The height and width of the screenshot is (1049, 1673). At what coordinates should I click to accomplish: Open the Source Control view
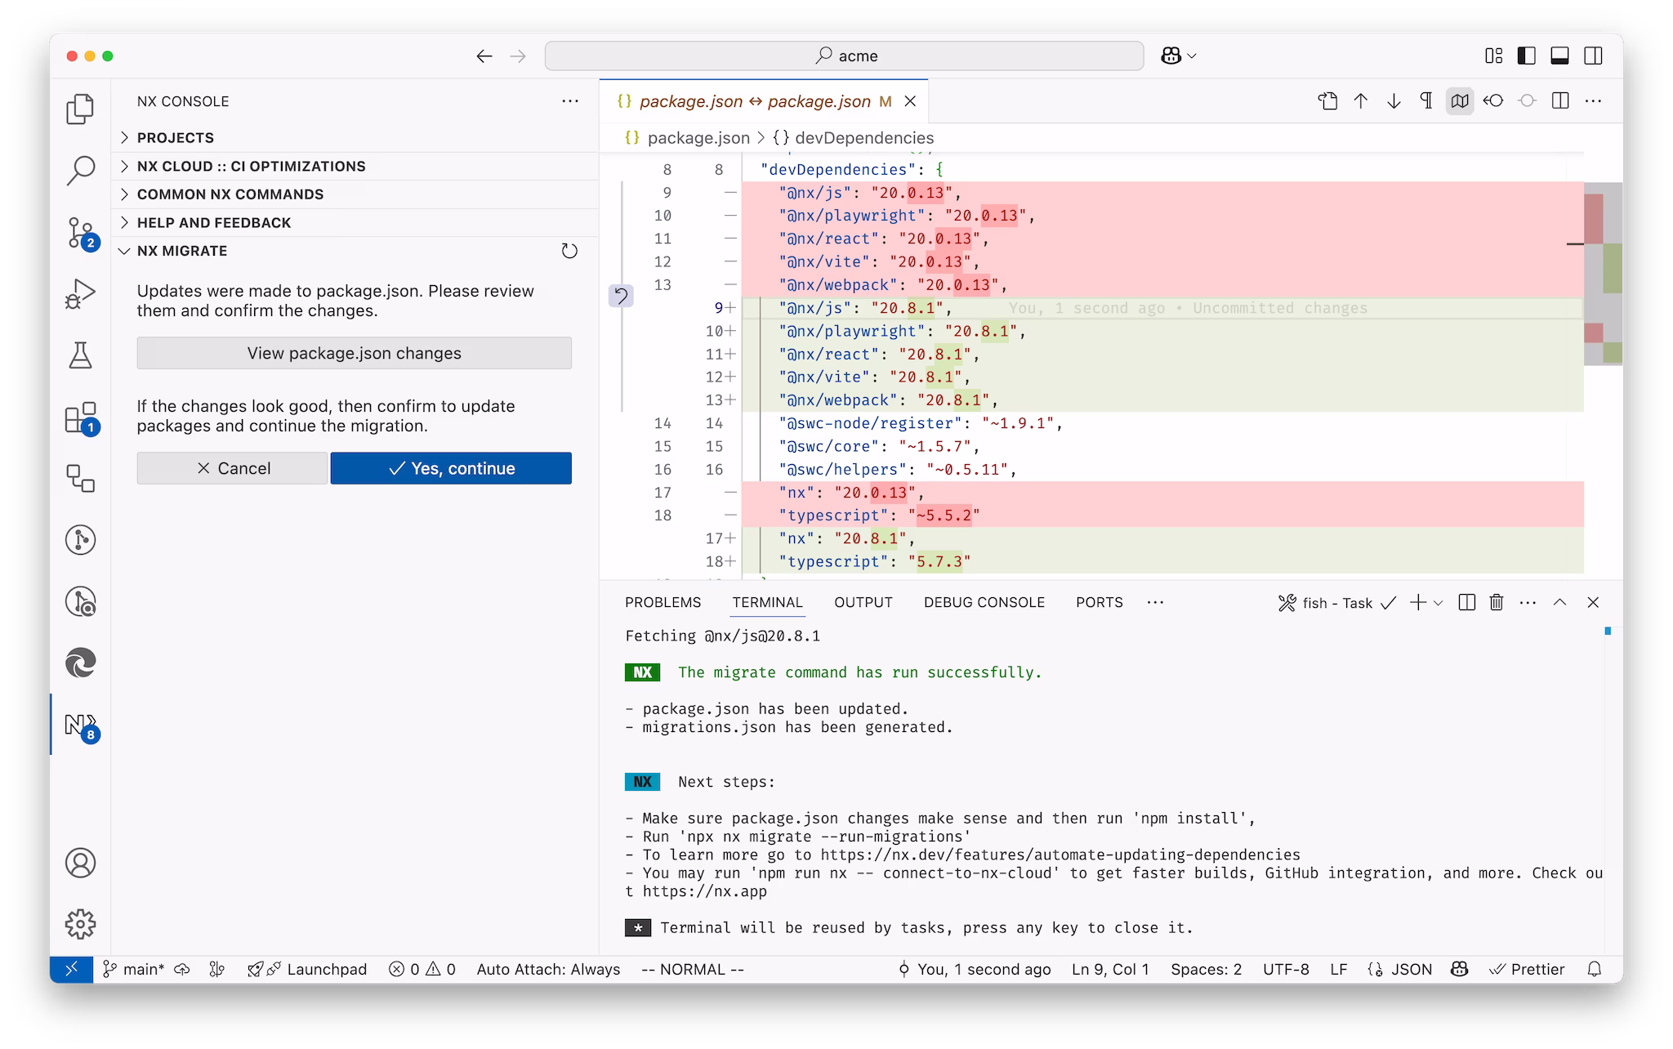click(x=79, y=234)
